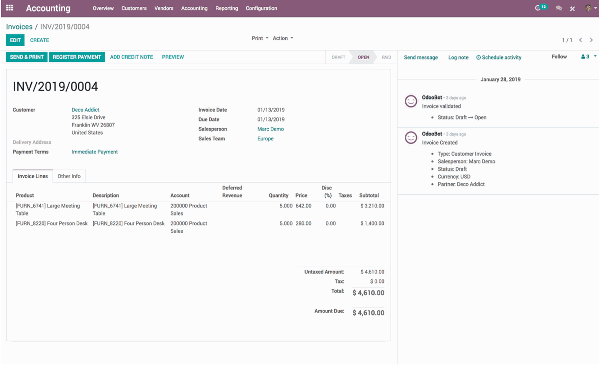Image resolution: width=599 pixels, height=388 pixels.
Task: Click SEND & PRINT button
Action: coord(27,57)
